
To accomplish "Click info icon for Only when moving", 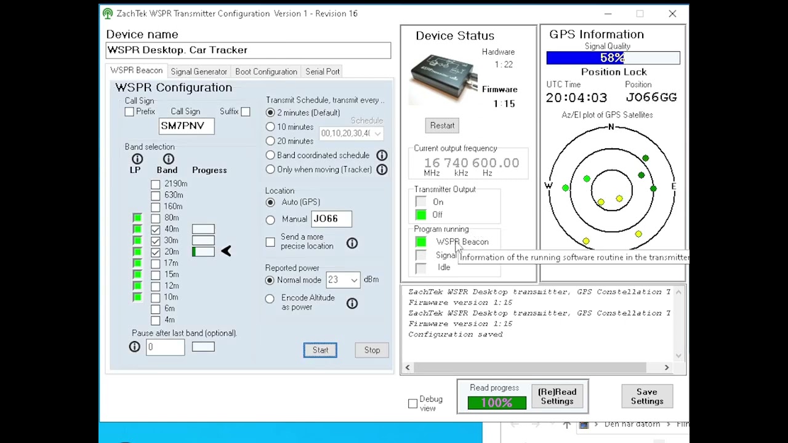I will click(382, 169).
